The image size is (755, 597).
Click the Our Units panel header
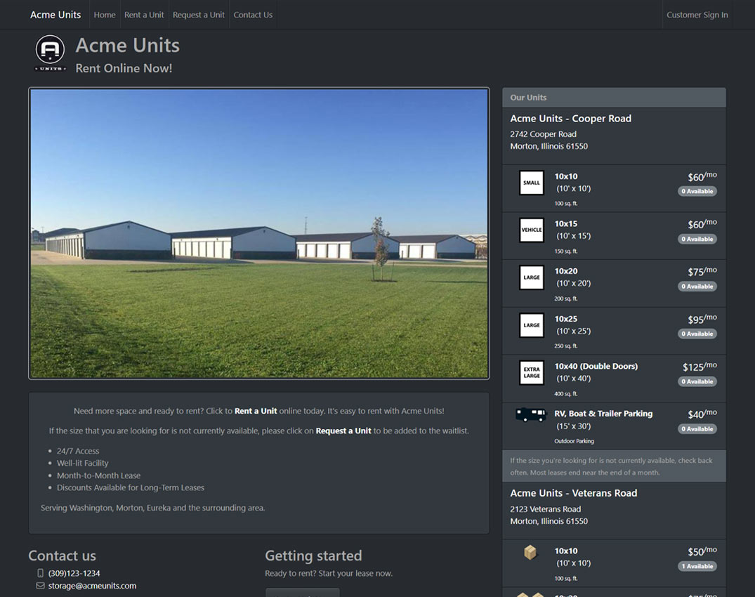coord(614,97)
